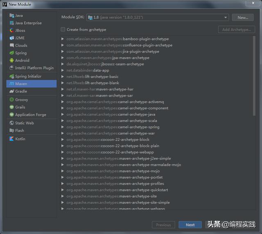Image resolution: width=262 pixels, height=234 pixels.
Task: Click the Static Web globe icon
Action: [12, 123]
